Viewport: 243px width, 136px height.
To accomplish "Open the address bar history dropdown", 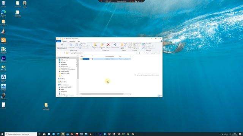I will [x=137, y=53].
